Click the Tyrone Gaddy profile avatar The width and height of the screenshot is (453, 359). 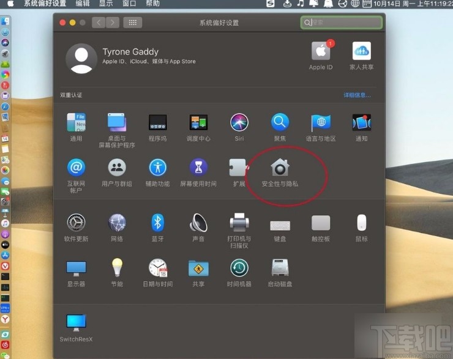(81, 59)
